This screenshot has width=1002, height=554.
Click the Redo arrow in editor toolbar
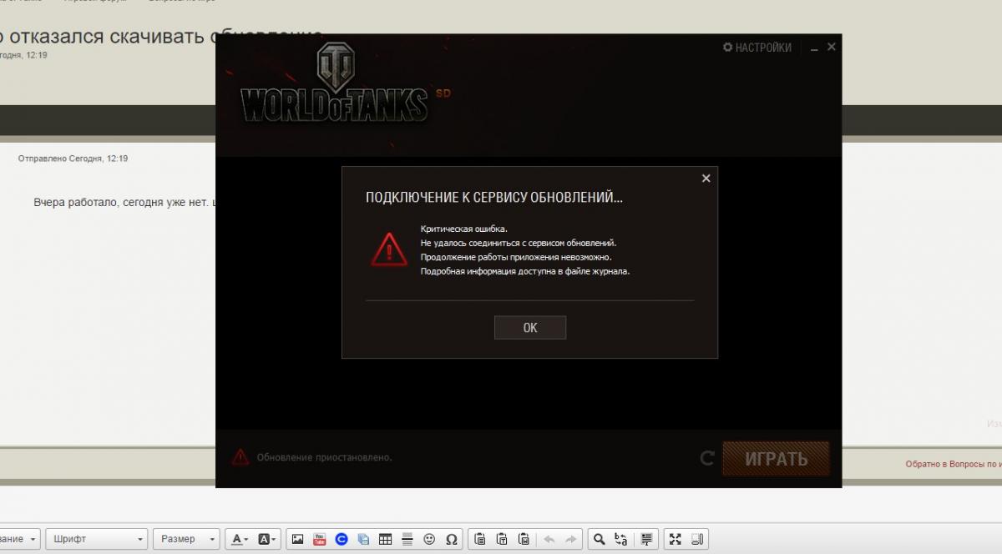571,539
